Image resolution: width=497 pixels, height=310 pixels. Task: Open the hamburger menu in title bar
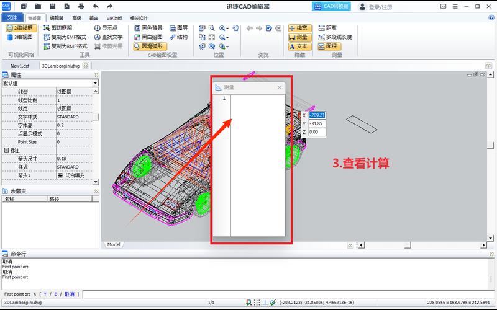click(455, 6)
